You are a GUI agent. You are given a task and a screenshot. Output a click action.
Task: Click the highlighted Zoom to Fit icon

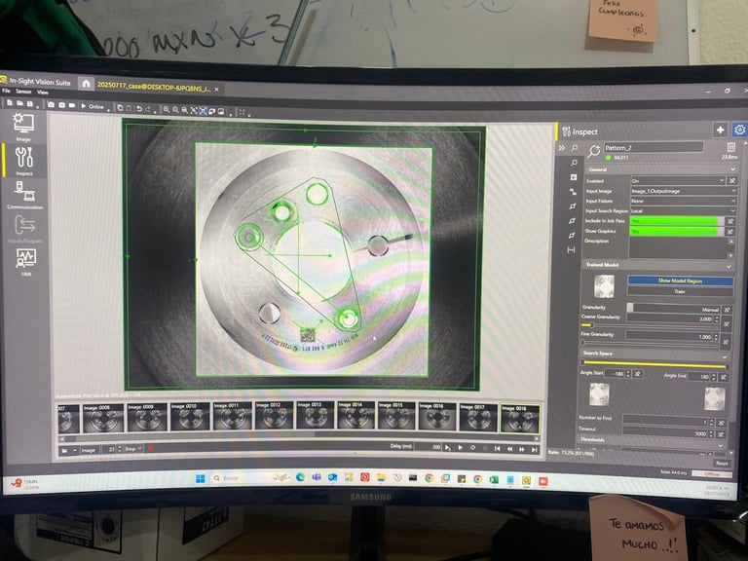click(203, 111)
